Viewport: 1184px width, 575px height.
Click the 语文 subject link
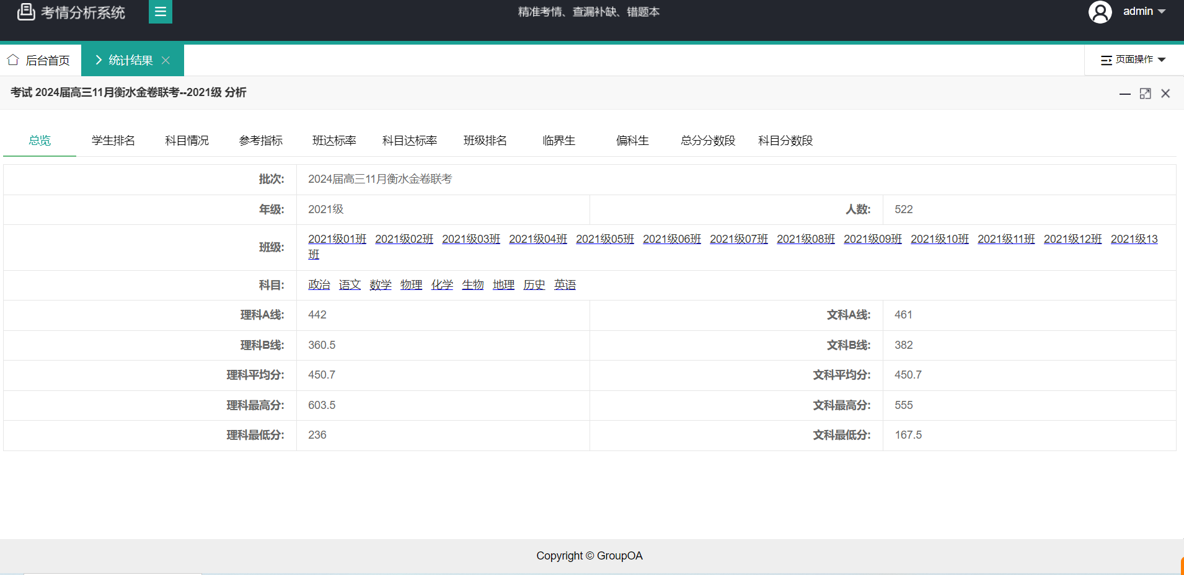coord(350,284)
